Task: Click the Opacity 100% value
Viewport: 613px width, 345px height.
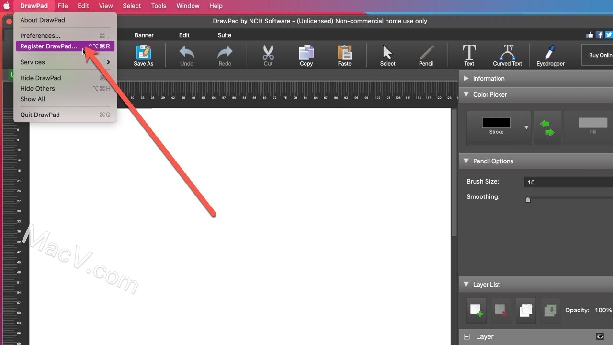Action: [603, 310]
